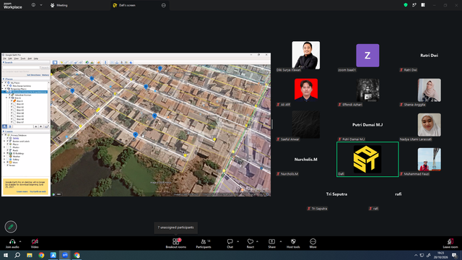Image resolution: width=462 pixels, height=260 pixels.
Task: Collapse the Places panel triangle
Action: 4,79
